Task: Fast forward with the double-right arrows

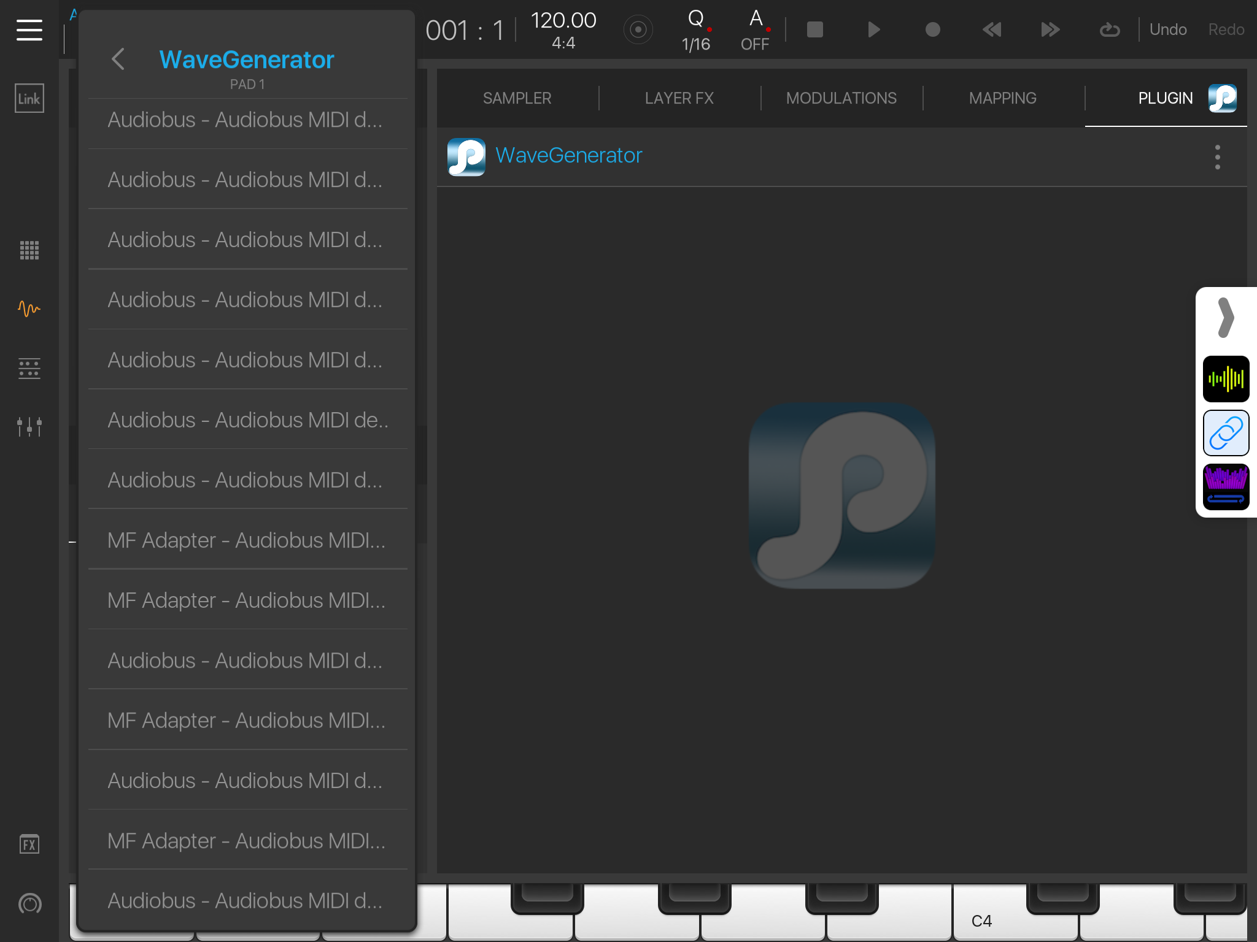Action: tap(1050, 29)
